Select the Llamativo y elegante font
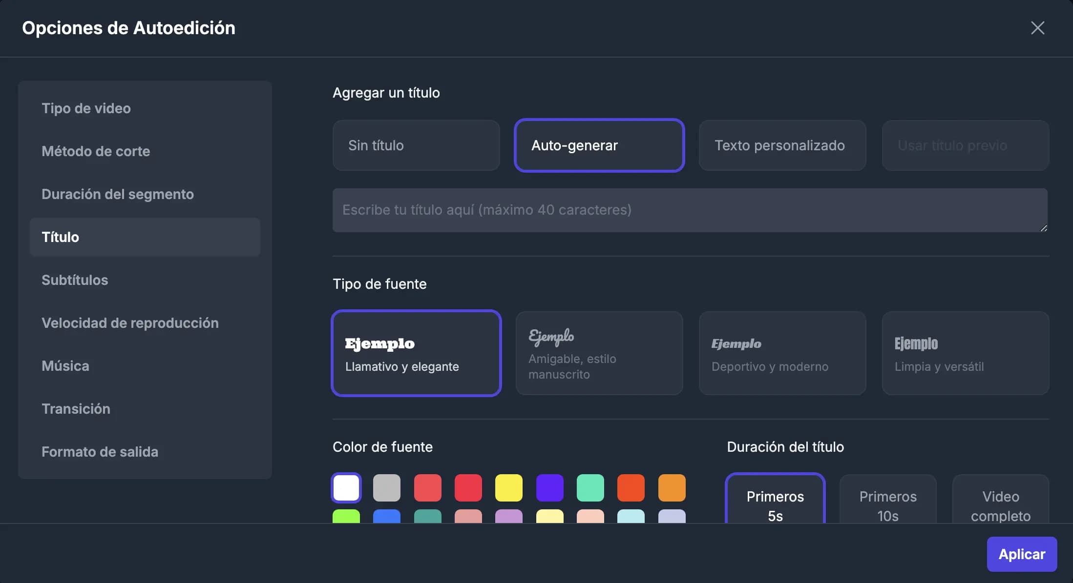This screenshot has height=583, width=1073. pyautogui.click(x=416, y=353)
